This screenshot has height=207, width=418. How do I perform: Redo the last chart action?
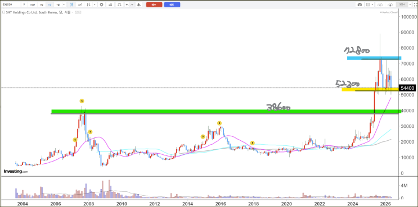(132, 4)
